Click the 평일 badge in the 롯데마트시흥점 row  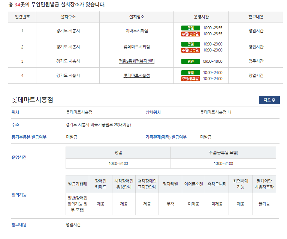click(x=191, y=73)
